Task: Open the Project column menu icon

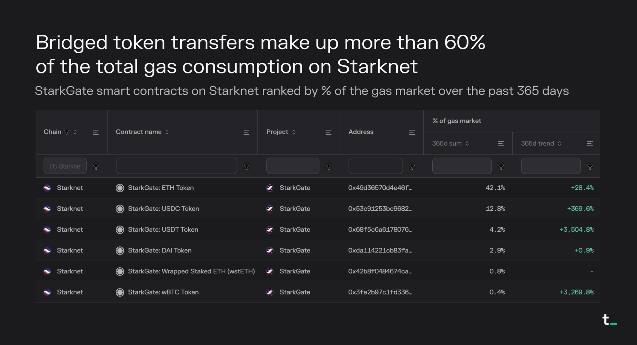Action: (x=328, y=132)
